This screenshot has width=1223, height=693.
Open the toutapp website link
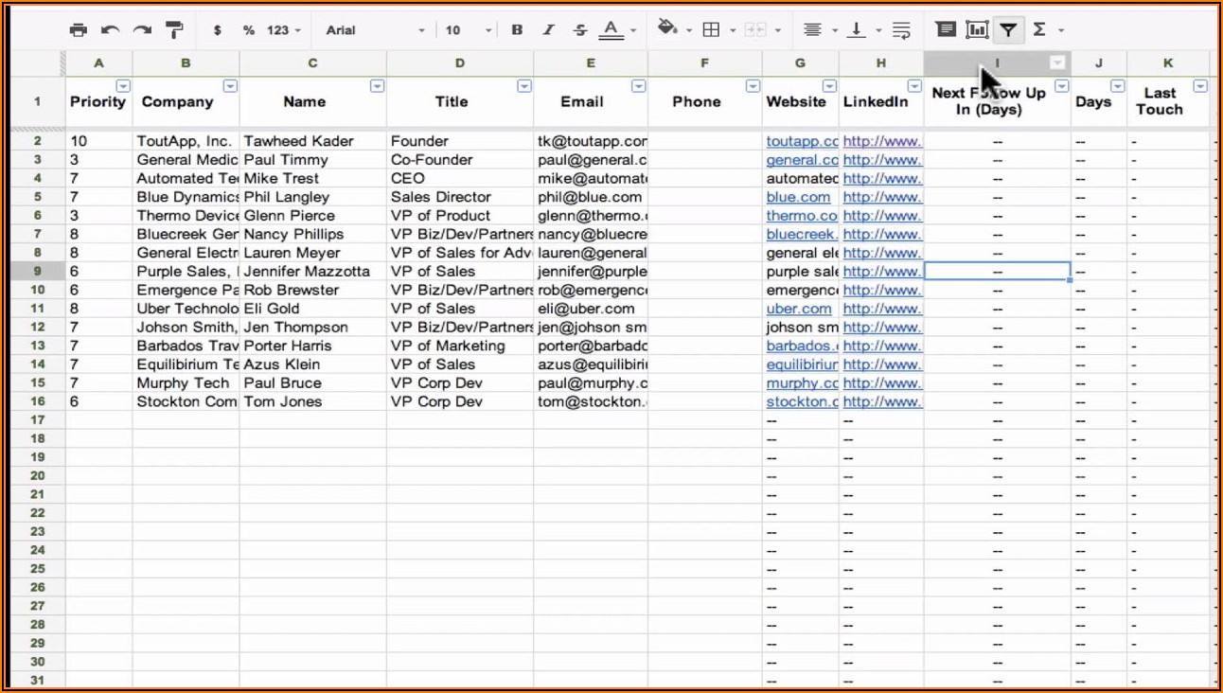tap(802, 141)
